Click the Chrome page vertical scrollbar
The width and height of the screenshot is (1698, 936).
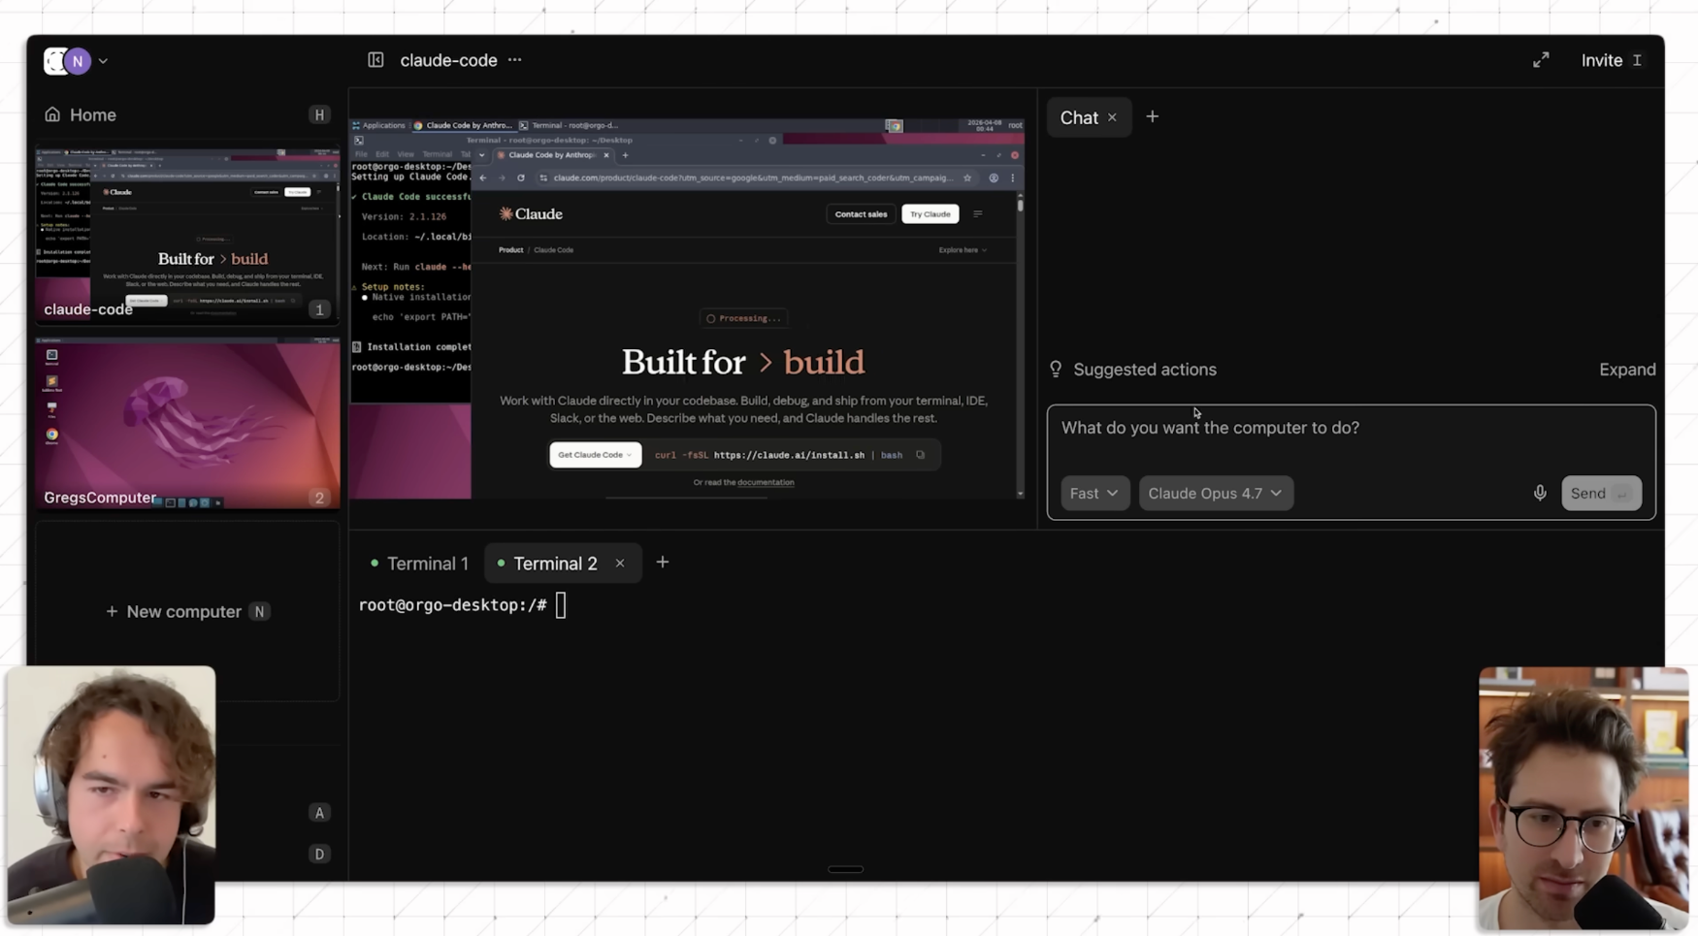tap(1020, 346)
